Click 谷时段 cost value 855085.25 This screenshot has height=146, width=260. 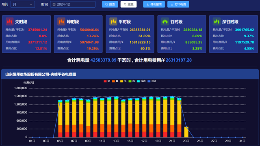194,42
